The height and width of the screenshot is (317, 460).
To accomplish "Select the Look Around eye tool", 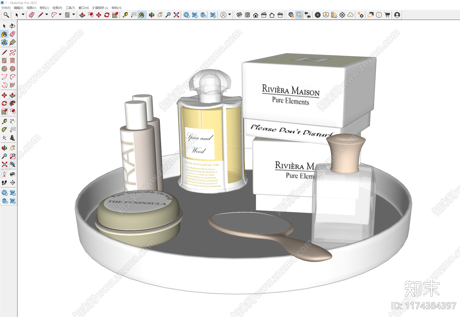I will pyautogui.click(x=12, y=174).
